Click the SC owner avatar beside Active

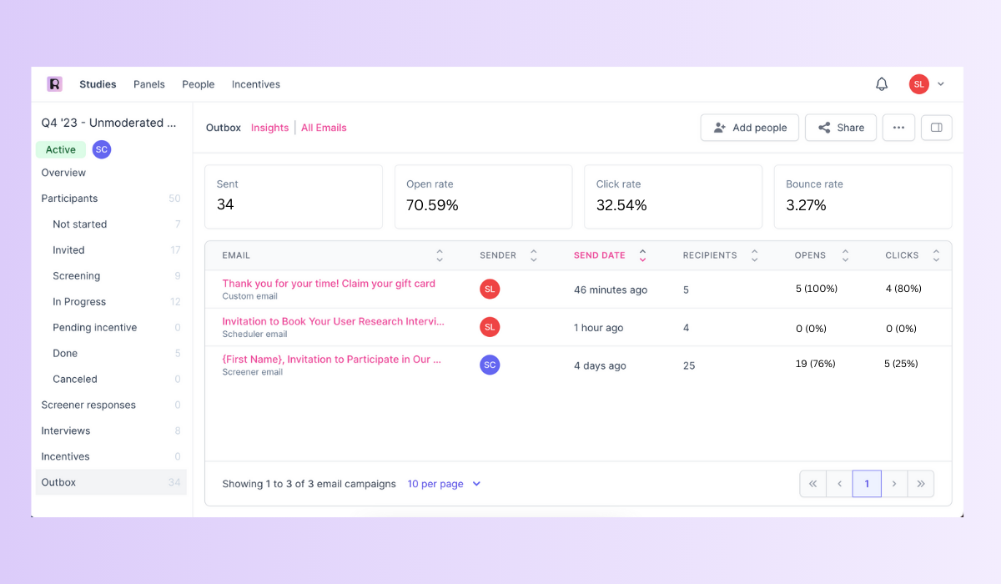coord(102,149)
